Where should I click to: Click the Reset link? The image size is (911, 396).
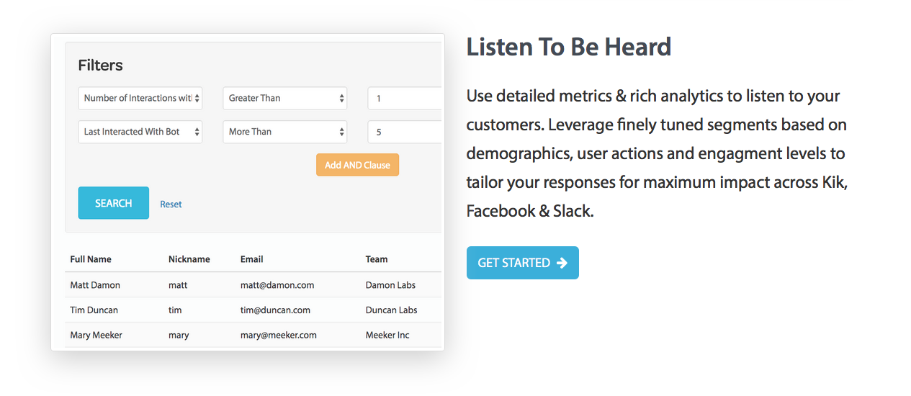click(171, 204)
